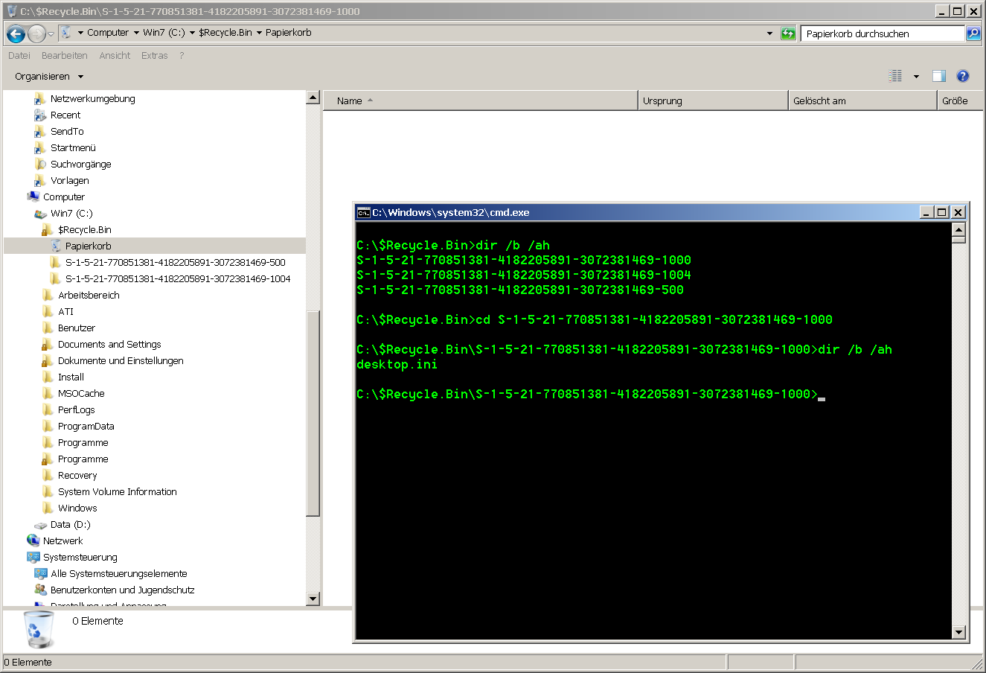Select the Papierkorb recycle bin tree icon
The width and height of the screenshot is (986, 673).
coord(55,246)
